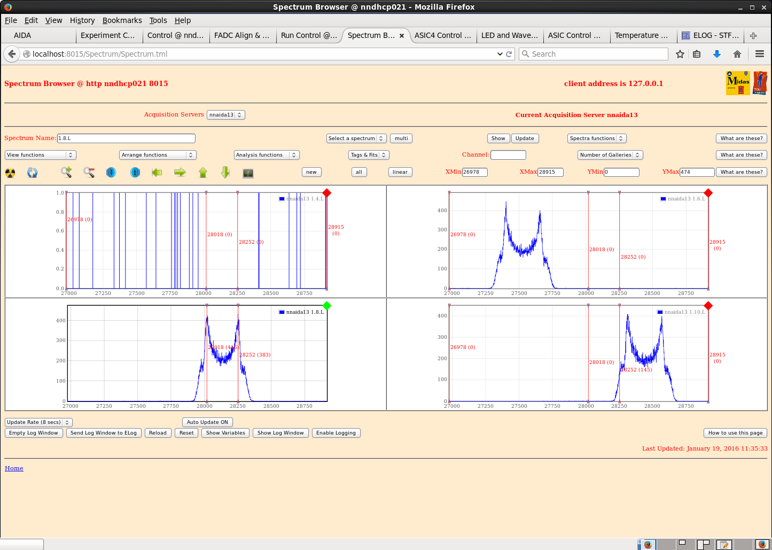Image resolution: width=772 pixels, height=550 pixels.
Task: Open the Bookmarks menu
Action: click(x=122, y=20)
